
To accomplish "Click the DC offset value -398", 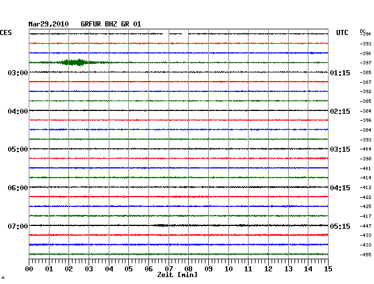I will 365,159.
